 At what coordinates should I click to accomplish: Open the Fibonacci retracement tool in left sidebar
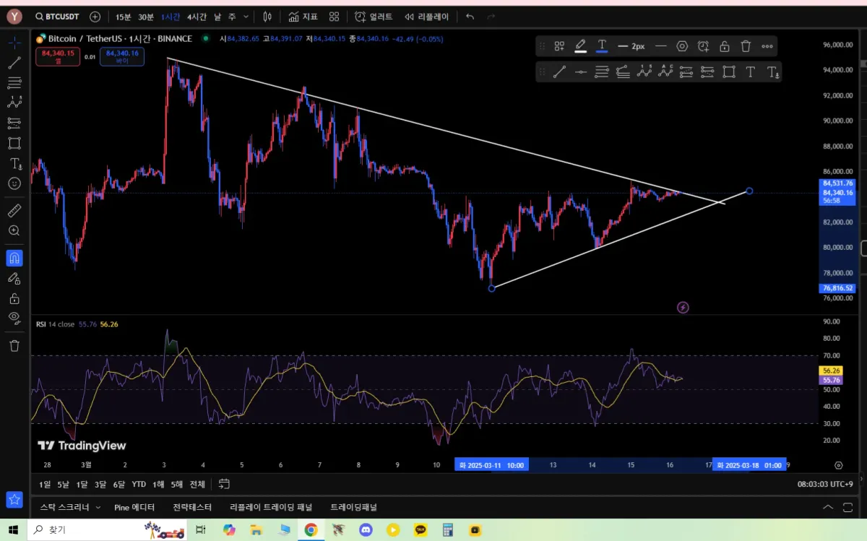click(14, 83)
